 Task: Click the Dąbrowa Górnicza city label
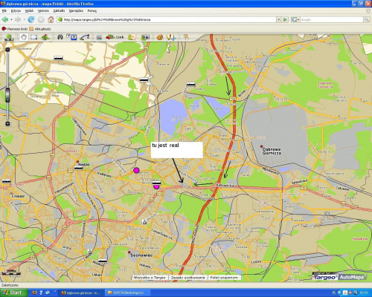tap(272, 151)
